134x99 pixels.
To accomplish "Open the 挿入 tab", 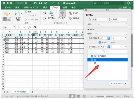I will pyautogui.click(x=17, y=7).
